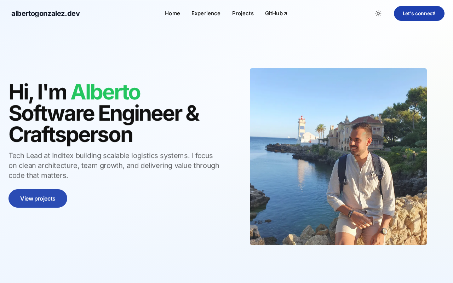Click the wristwatch in the photo
This screenshot has width=453, height=283.
[x=383, y=231]
